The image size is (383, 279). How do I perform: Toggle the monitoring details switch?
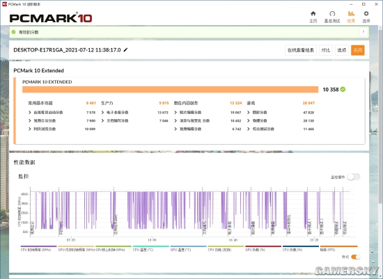click(354, 177)
